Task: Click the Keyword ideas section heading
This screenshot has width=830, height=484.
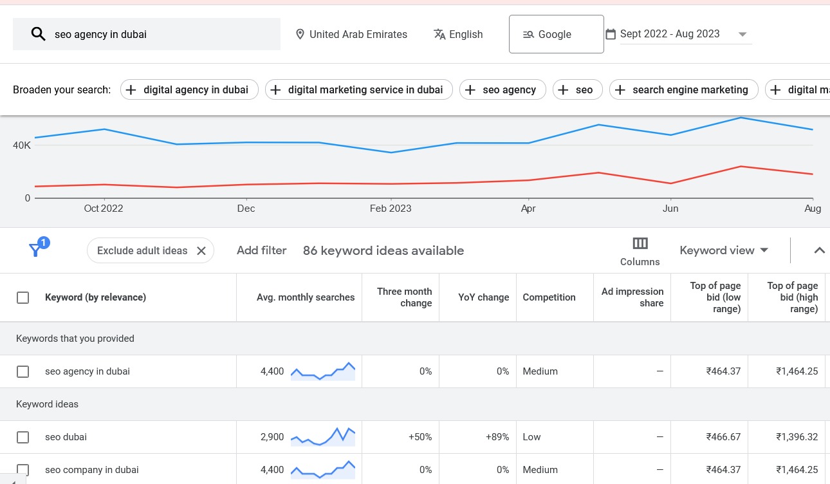Action: tap(47, 404)
